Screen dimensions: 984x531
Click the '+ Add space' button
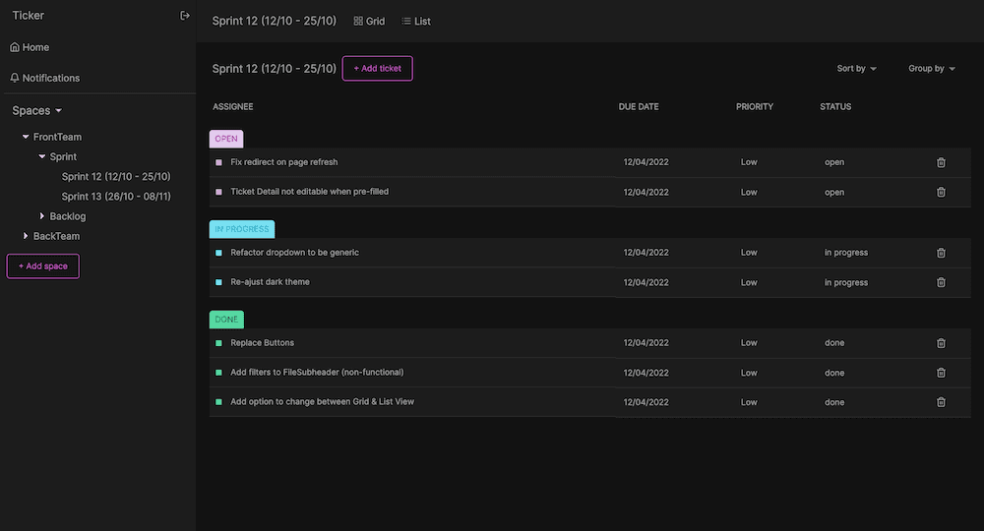(x=43, y=266)
